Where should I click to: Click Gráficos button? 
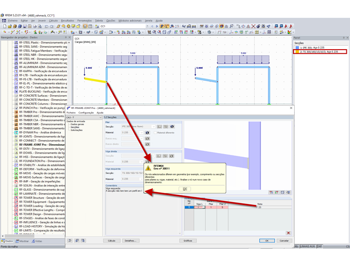tap(188, 240)
